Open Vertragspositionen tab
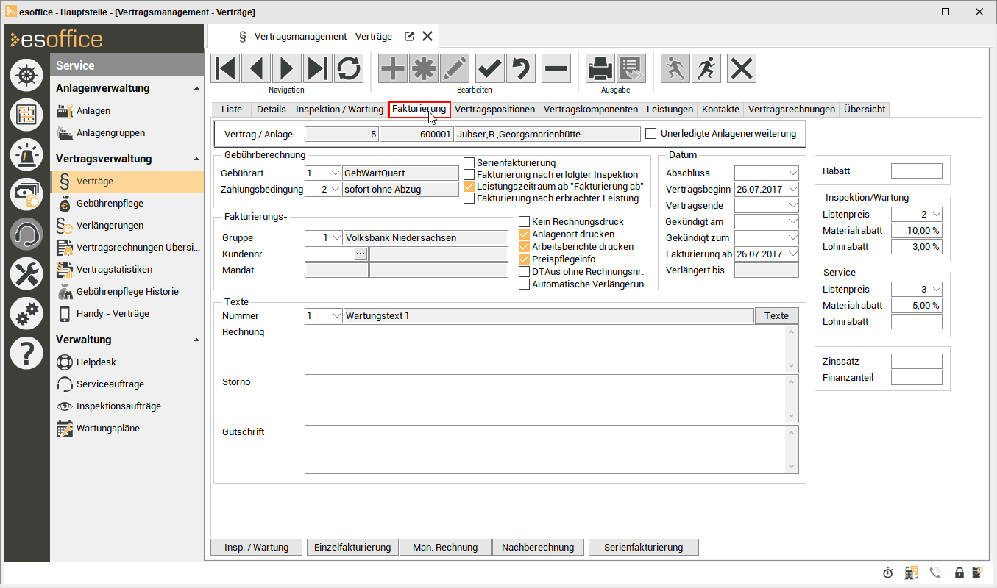Viewport: 997px width, 588px height. pyautogui.click(x=494, y=109)
